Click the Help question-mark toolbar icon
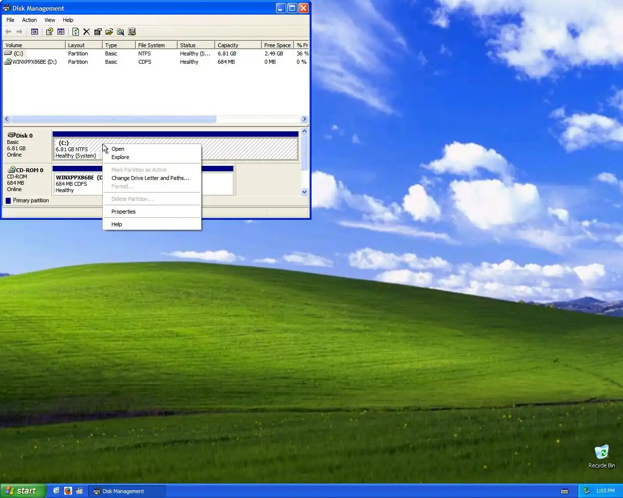 (49, 32)
